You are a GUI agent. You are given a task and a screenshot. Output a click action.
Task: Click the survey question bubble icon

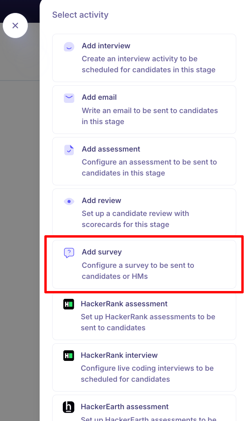tap(69, 253)
